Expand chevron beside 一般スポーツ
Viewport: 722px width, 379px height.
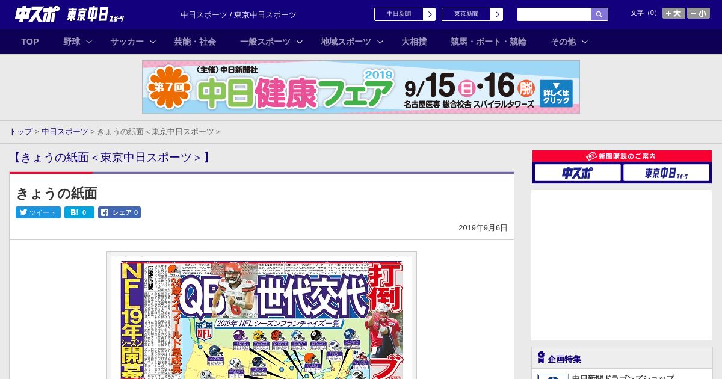point(300,42)
